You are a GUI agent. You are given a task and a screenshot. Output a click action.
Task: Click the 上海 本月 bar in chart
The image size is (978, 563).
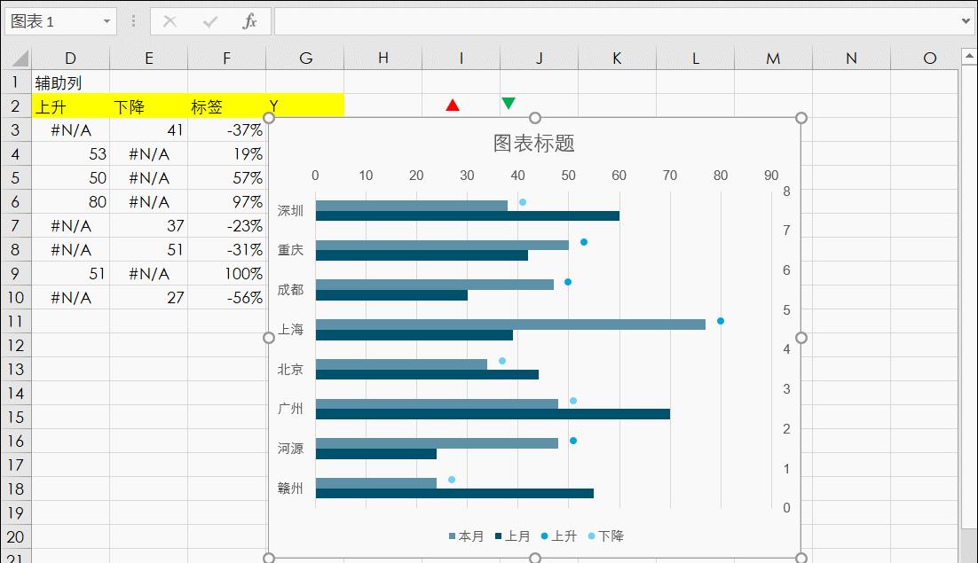click(x=510, y=325)
